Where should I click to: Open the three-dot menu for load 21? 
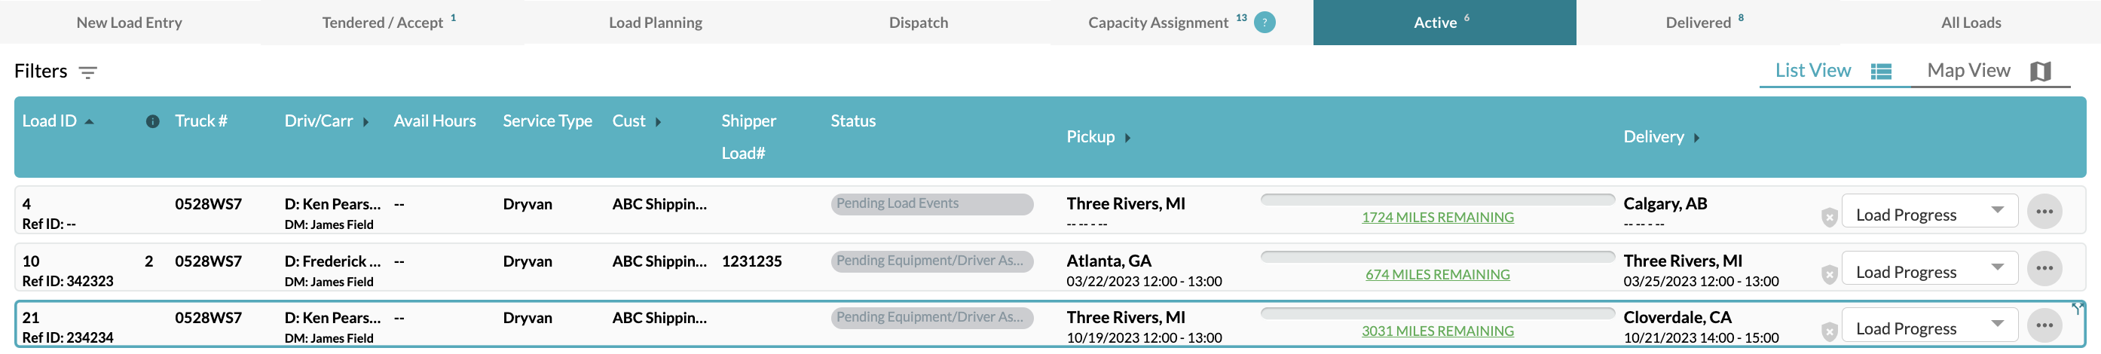2044,325
